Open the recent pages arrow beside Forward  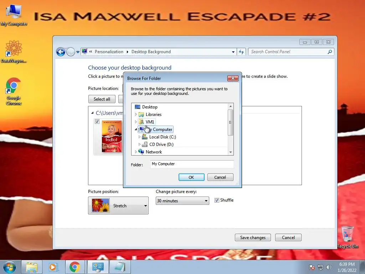click(x=78, y=52)
